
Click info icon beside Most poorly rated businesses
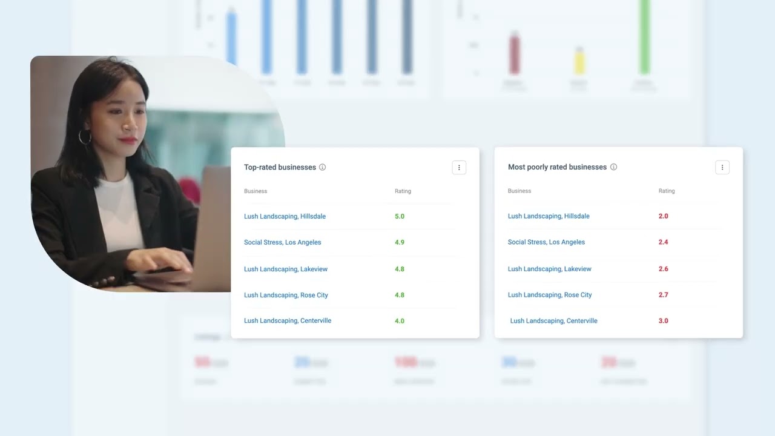coord(614,167)
